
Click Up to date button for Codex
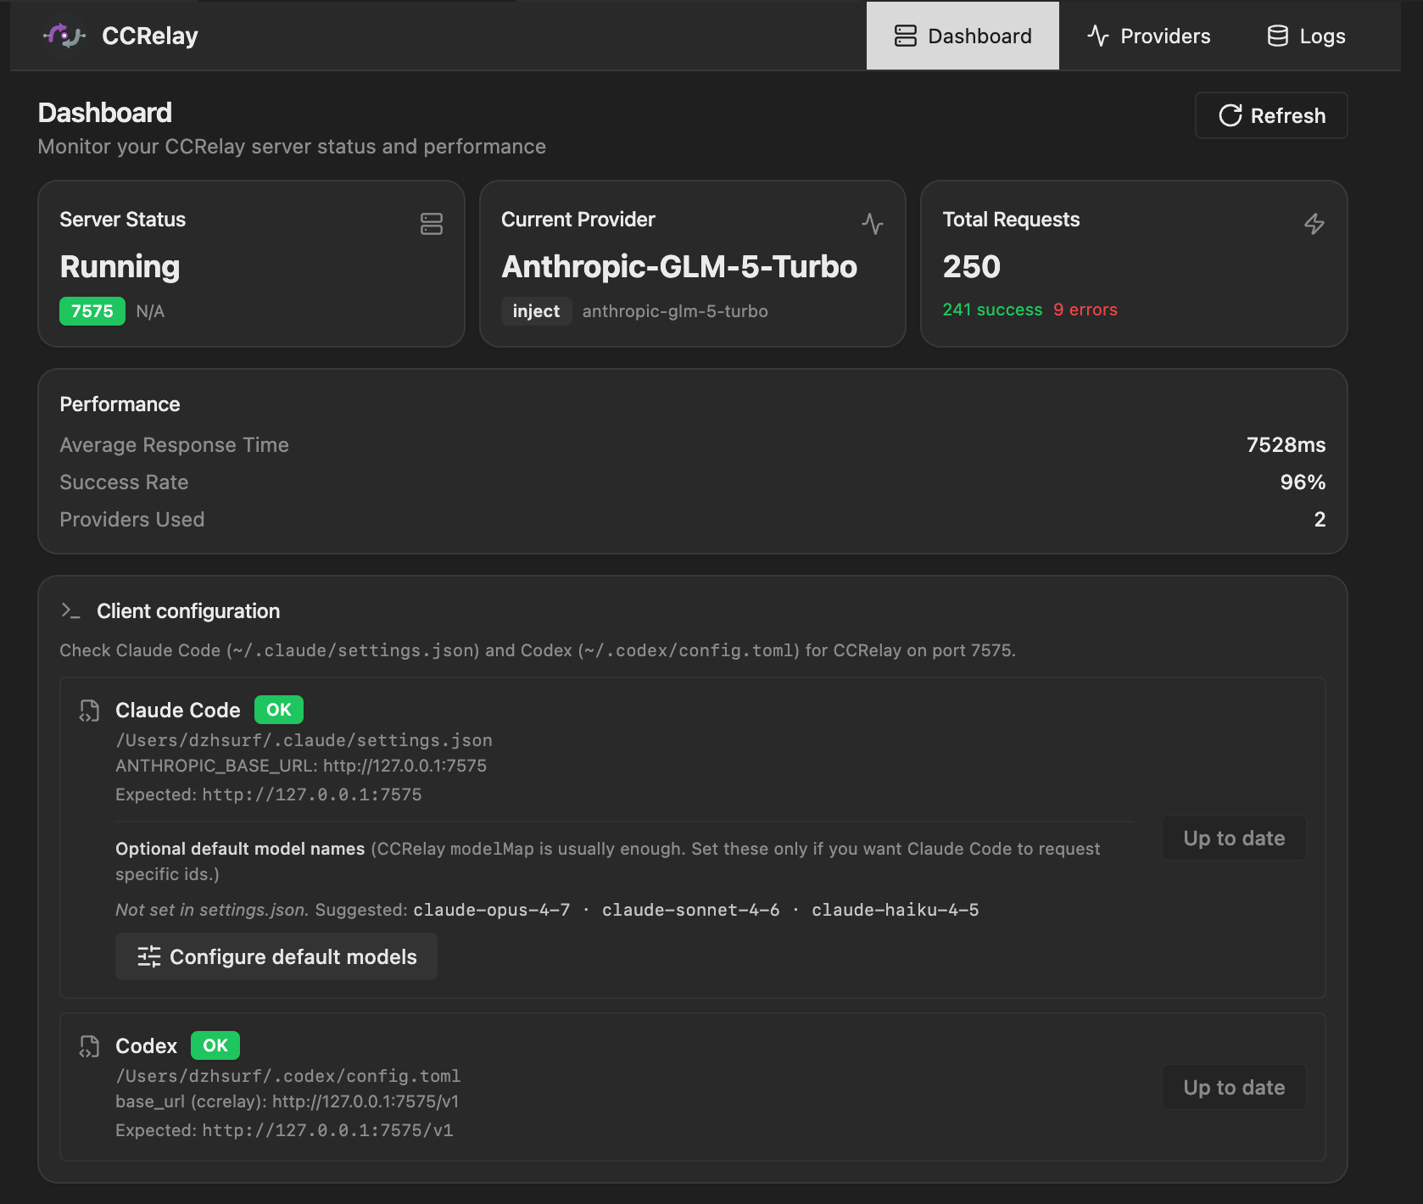click(1234, 1087)
